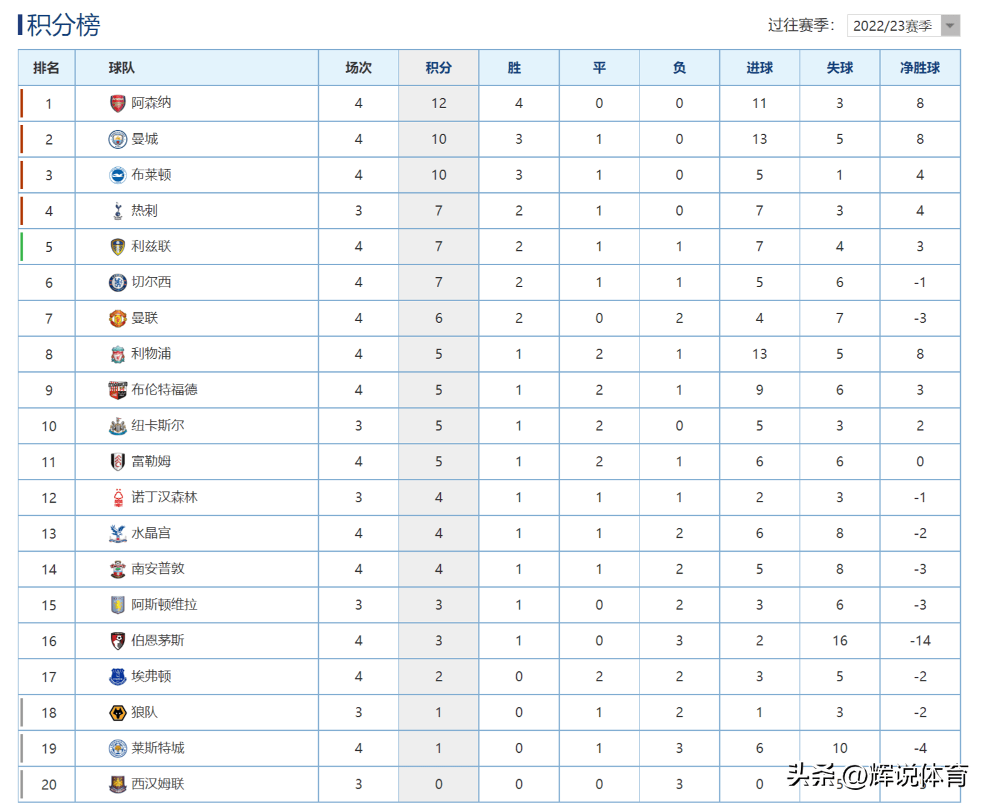
Task: Click the Southampton crest icon
Action: click(x=118, y=569)
